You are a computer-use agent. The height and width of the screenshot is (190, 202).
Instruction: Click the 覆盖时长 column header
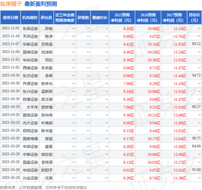(100, 18)
